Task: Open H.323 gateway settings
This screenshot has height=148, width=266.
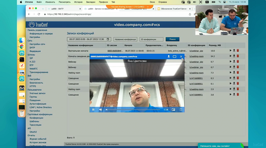Action: point(32,62)
